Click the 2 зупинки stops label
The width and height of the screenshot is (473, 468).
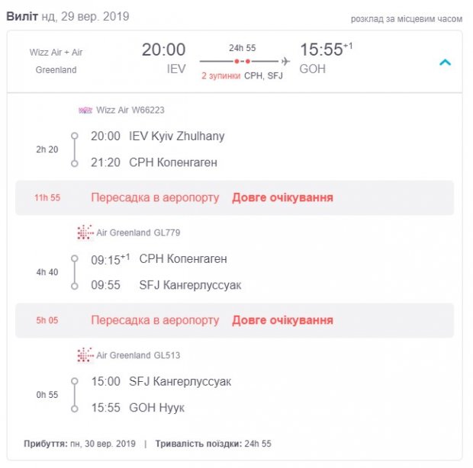point(221,75)
